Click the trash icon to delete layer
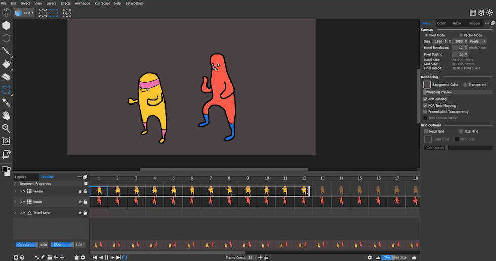Image resolution: width=496 pixels, height=261 pixels. [76, 257]
